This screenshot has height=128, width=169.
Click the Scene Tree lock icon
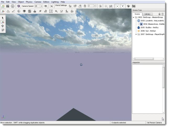(x=160, y=14)
